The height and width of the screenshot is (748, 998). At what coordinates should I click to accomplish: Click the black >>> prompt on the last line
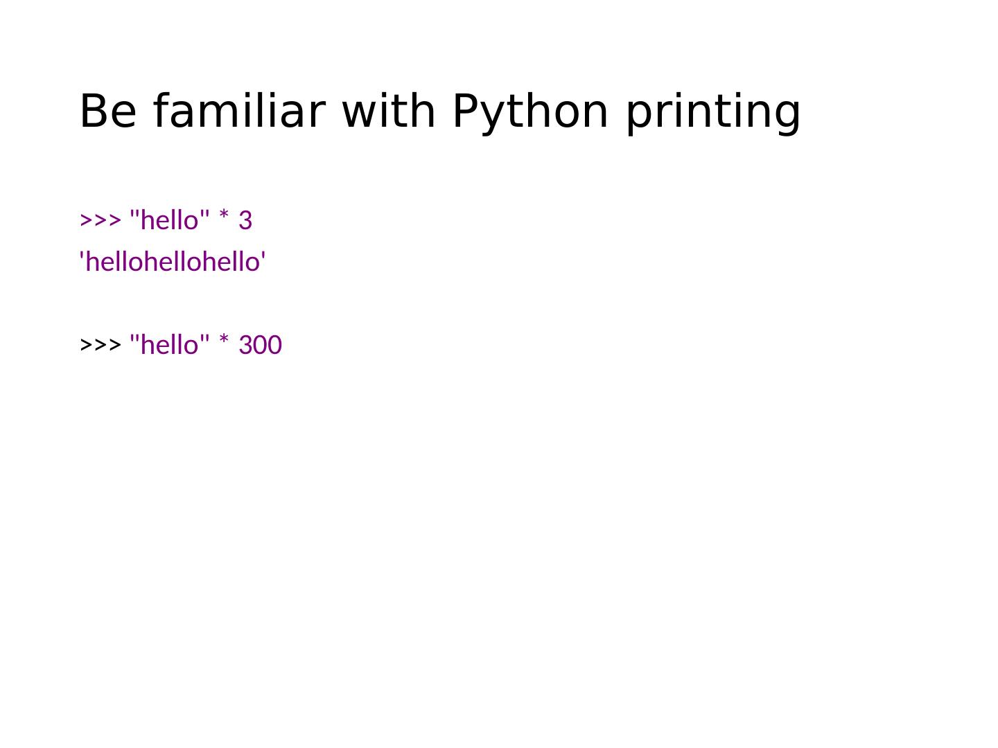point(100,345)
